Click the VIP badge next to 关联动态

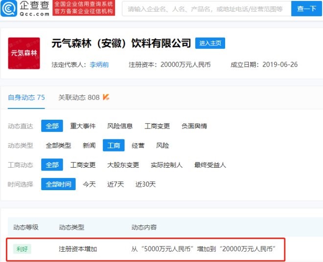click(x=106, y=97)
